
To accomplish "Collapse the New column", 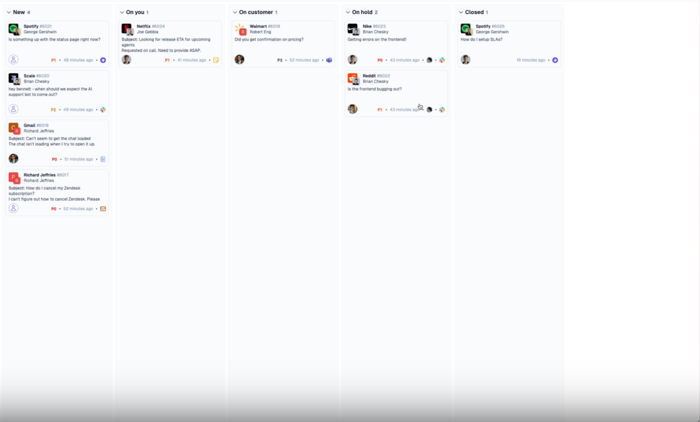I will 9,12.
